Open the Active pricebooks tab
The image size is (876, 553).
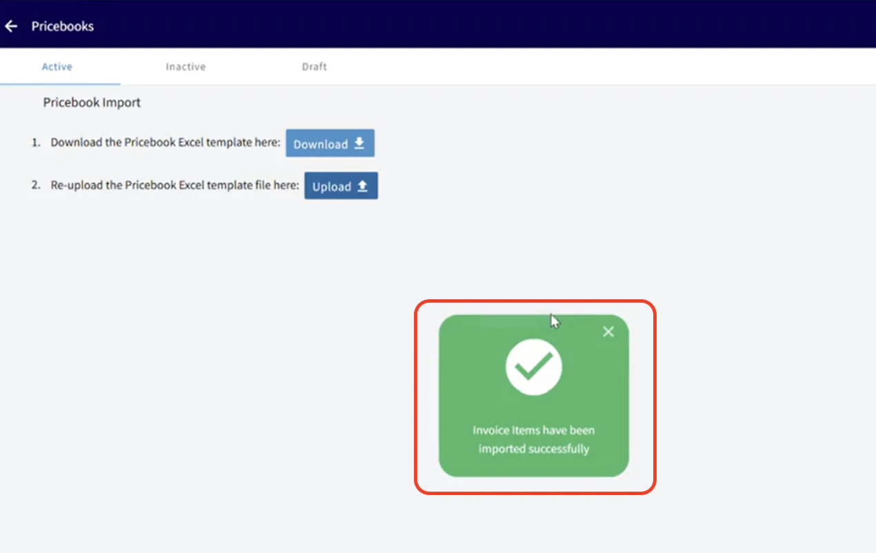pos(57,67)
